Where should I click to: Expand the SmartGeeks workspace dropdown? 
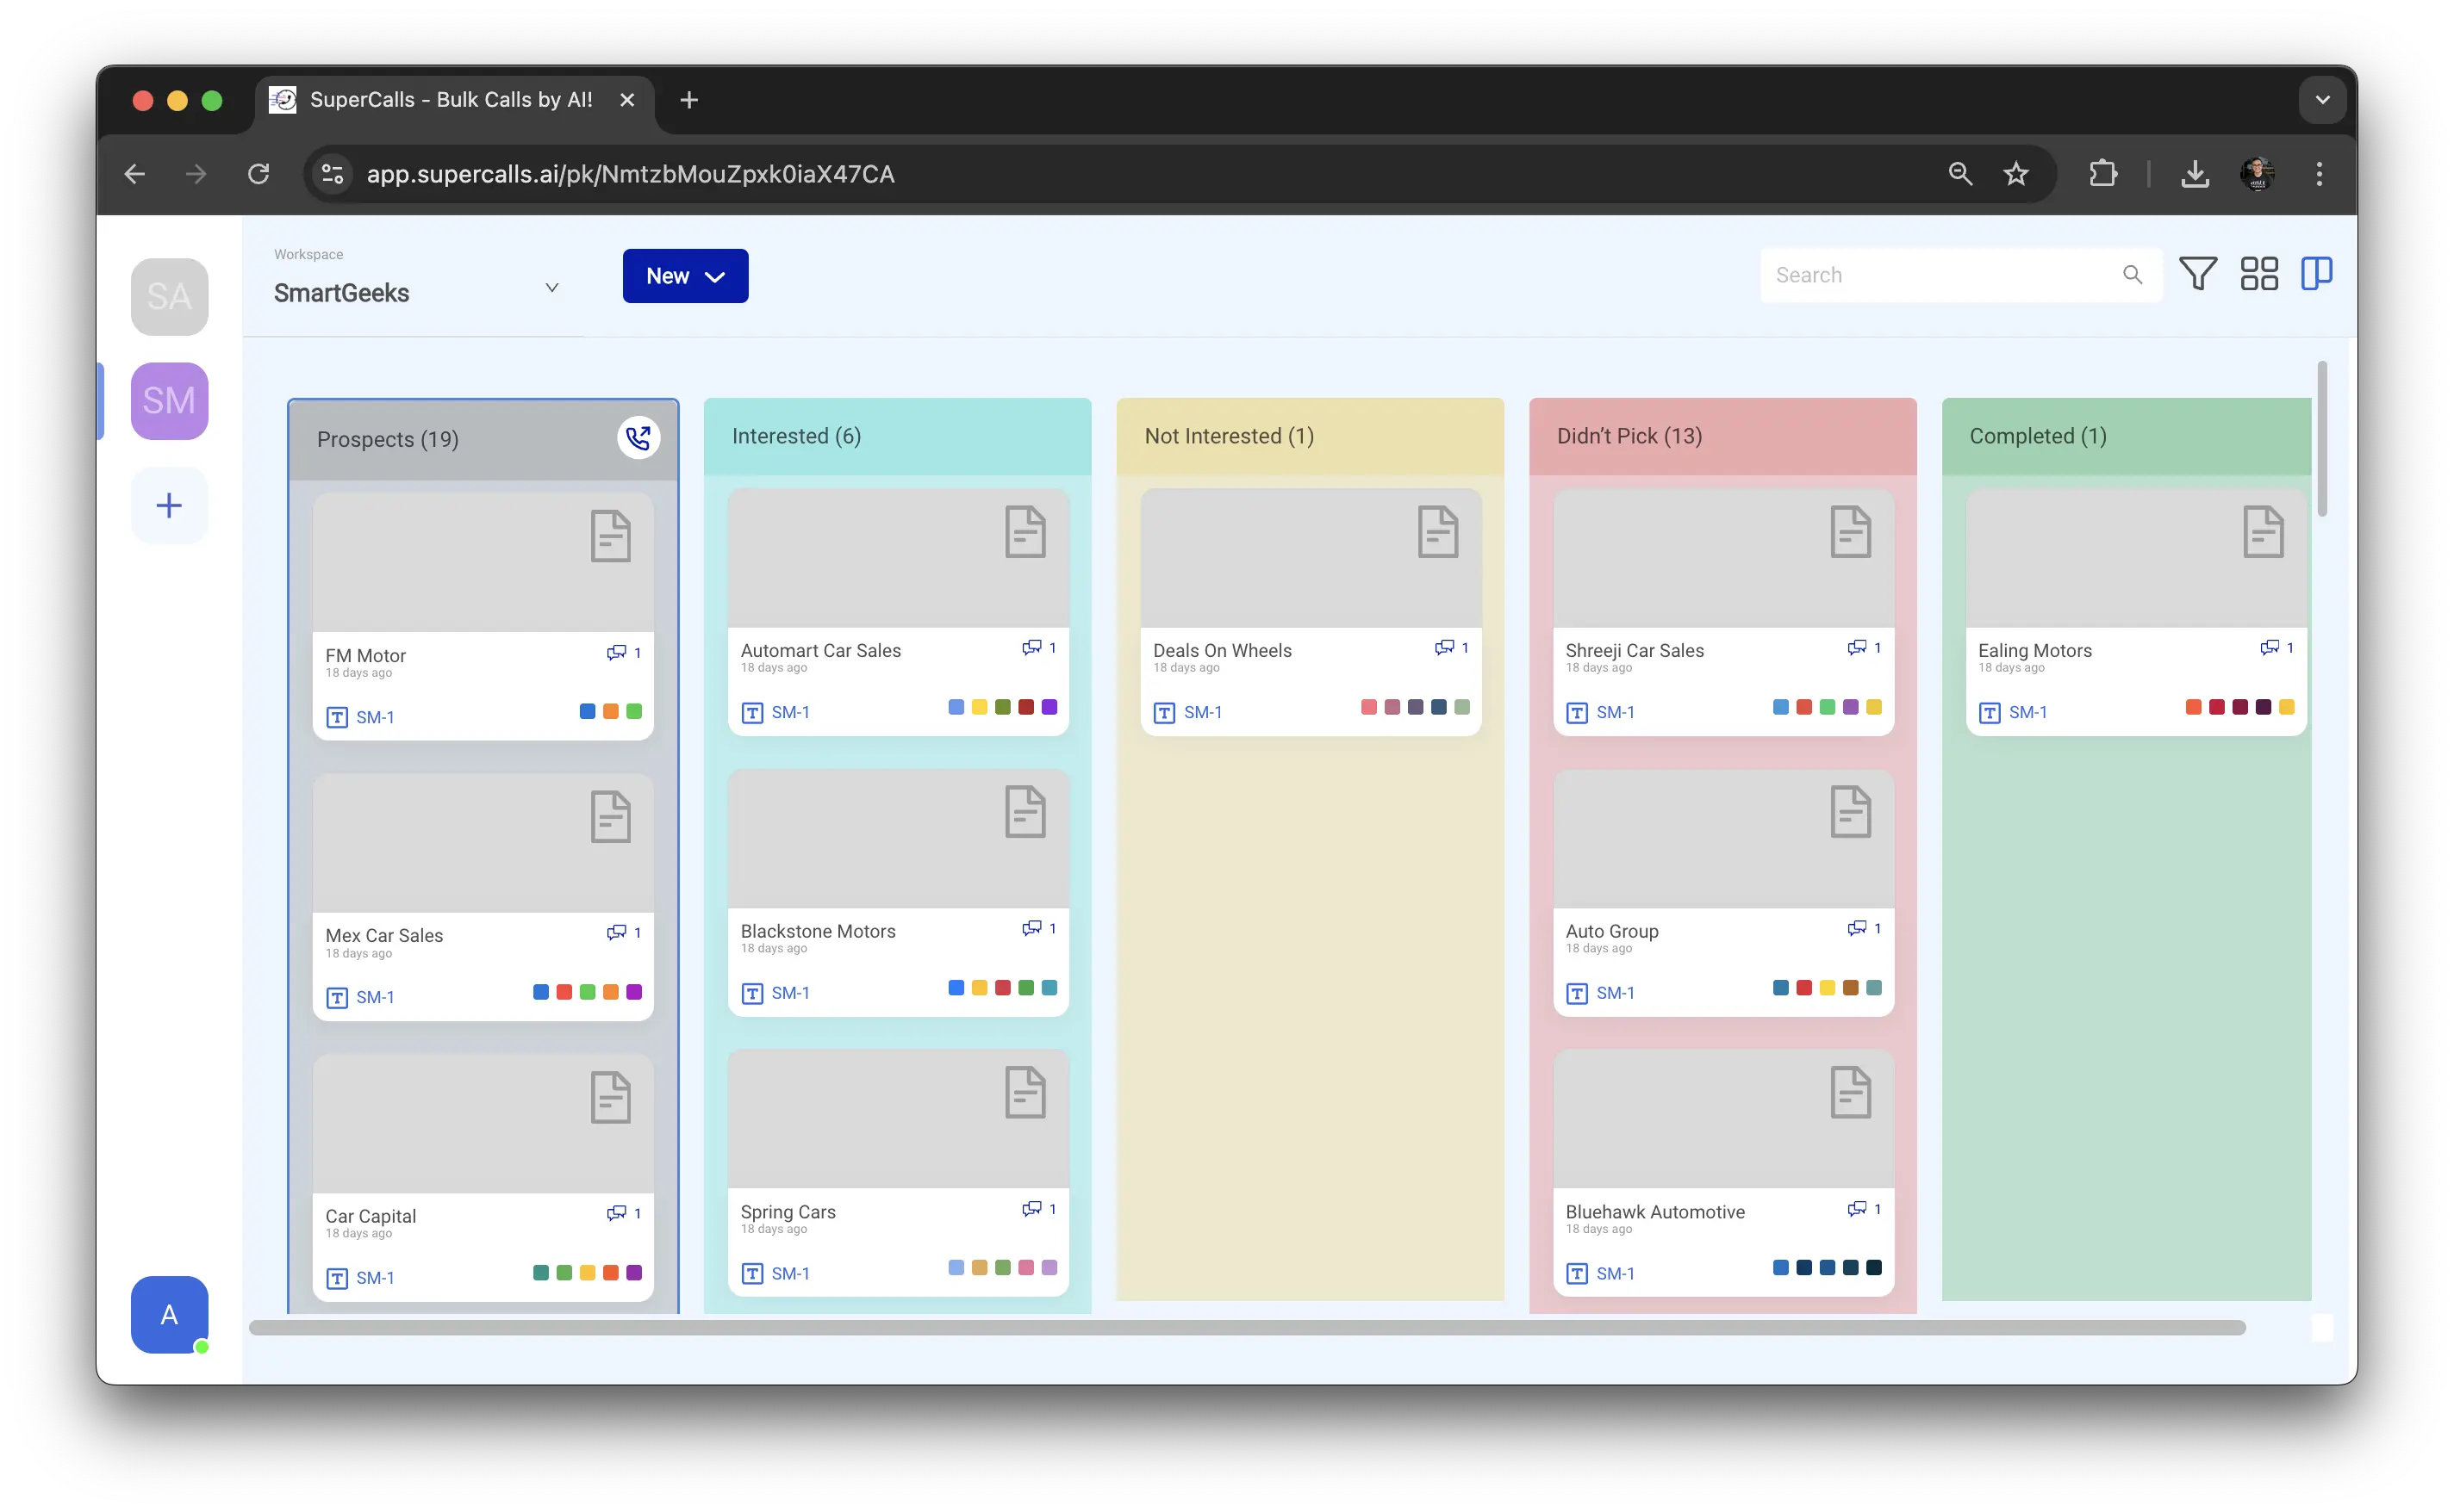click(551, 288)
